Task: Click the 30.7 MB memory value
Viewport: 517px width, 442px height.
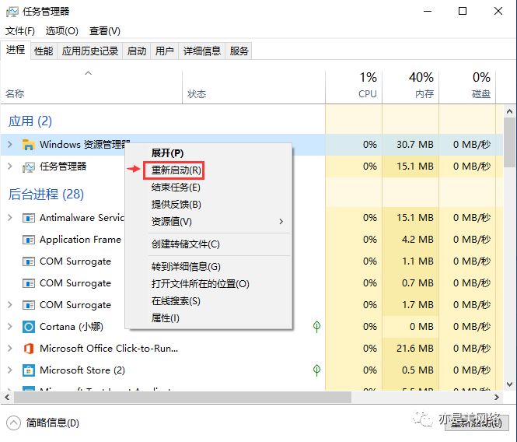Action: click(x=415, y=145)
